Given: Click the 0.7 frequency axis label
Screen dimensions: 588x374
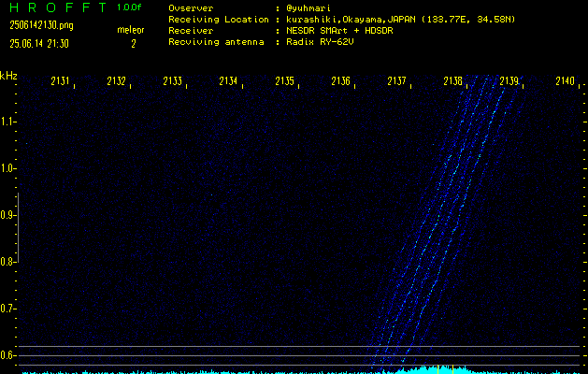Looking at the screenshot, I should point(7,309).
